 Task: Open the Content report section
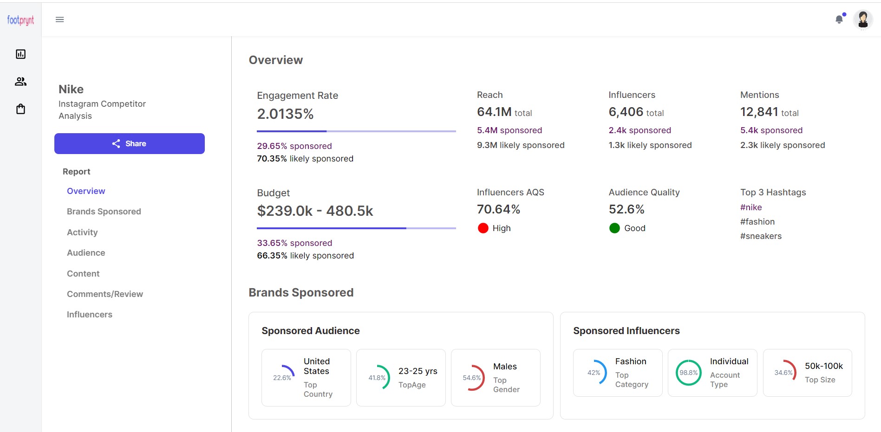pyautogui.click(x=83, y=274)
